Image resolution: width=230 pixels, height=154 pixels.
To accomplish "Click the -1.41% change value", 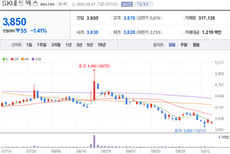I will [x=39, y=31].
